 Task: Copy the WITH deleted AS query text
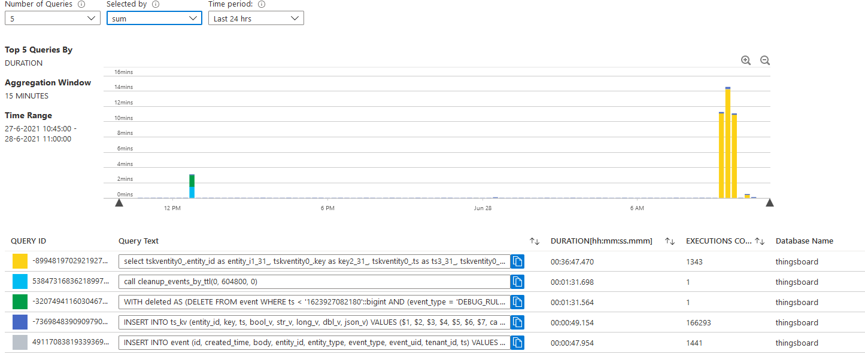517,302
